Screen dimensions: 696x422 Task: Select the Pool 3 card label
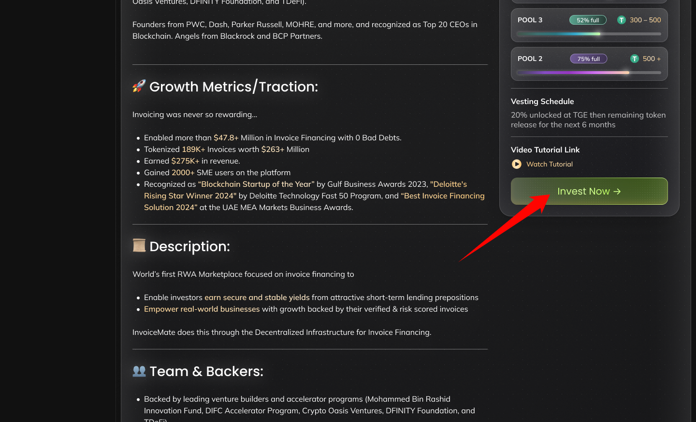[530, 20]
